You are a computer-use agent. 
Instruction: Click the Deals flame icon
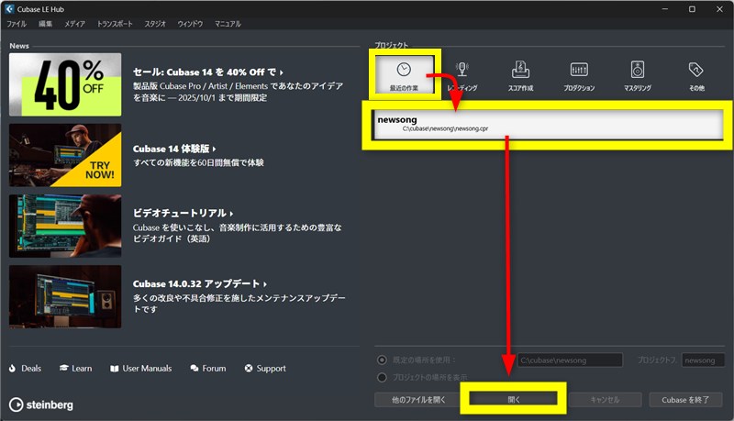(12, 369)
